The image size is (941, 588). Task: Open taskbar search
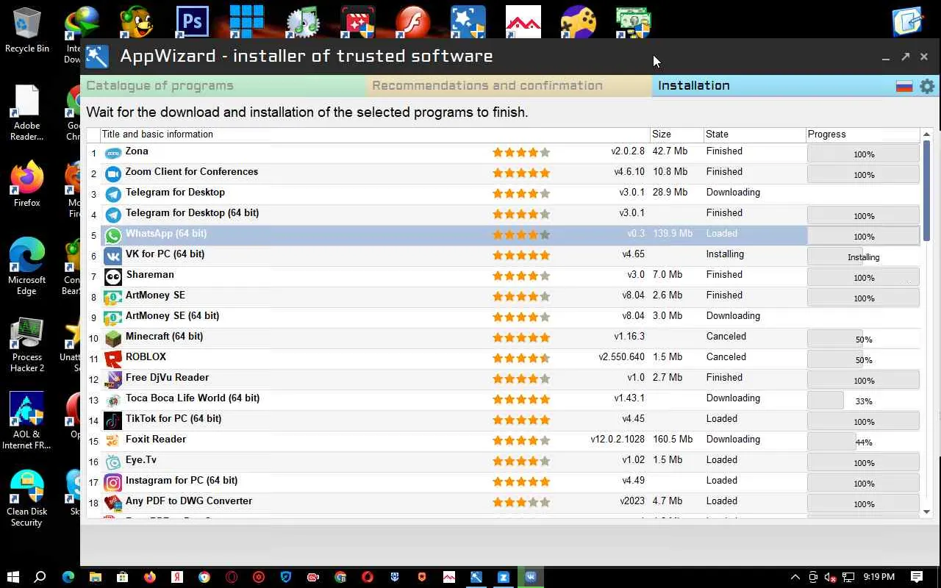click(40, 577)
